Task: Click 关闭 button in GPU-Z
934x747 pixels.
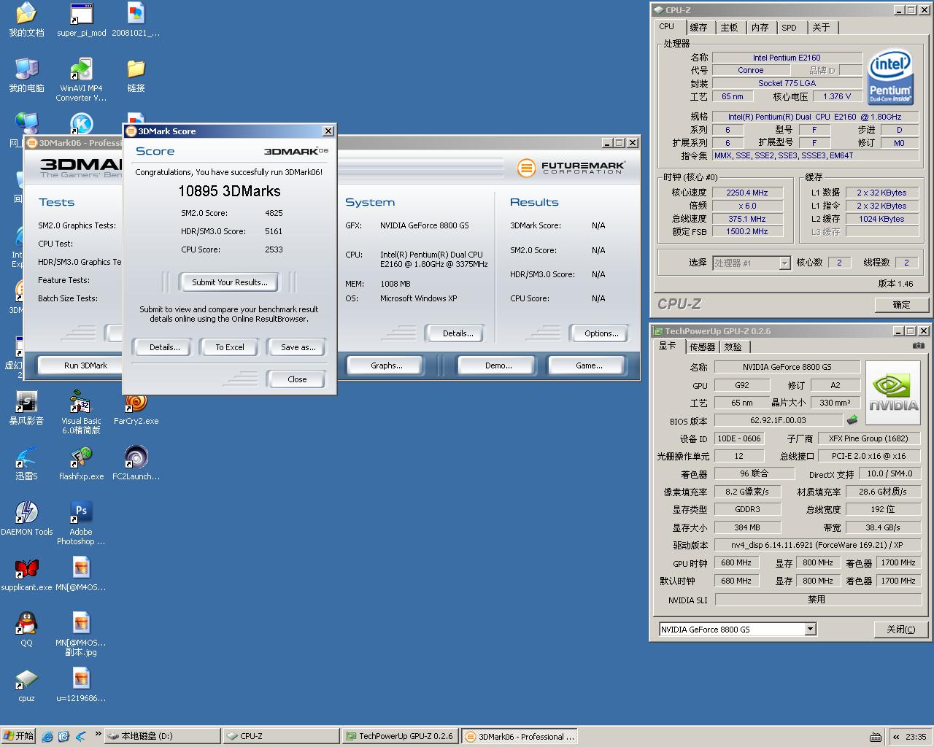Action: tap(900, 630)
